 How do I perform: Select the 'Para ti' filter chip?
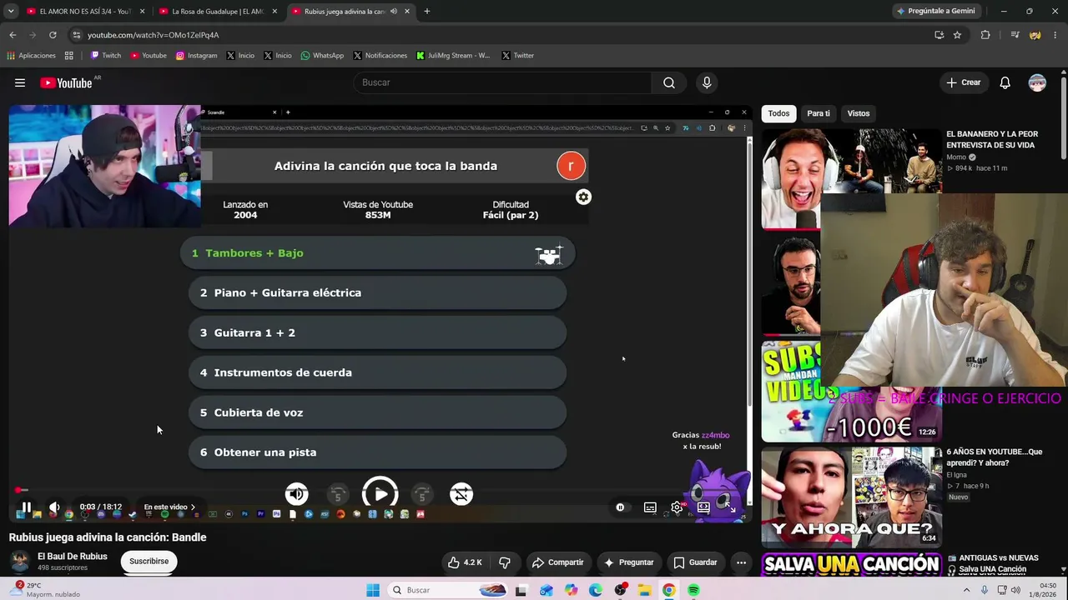(x=819, y=113)
